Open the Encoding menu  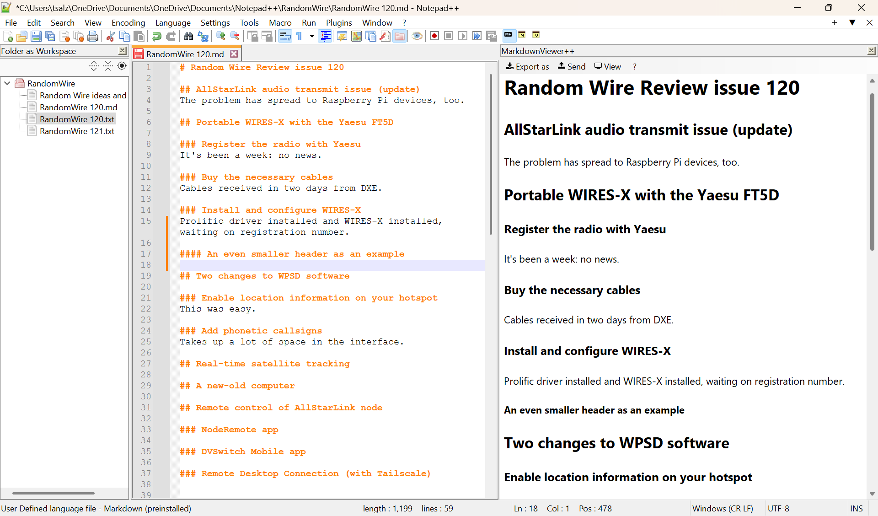click(128, 22)
